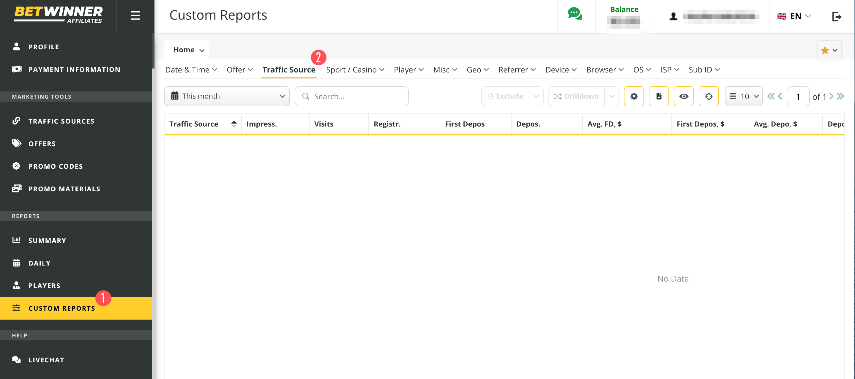Open rows per page 10 dropdown
Viewport: 855px width, 379px height.
744,96
